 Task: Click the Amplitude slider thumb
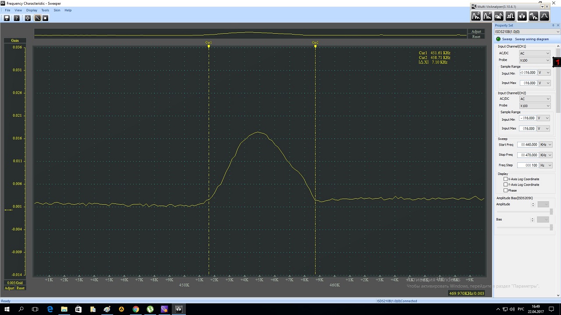tap(551, 212)
